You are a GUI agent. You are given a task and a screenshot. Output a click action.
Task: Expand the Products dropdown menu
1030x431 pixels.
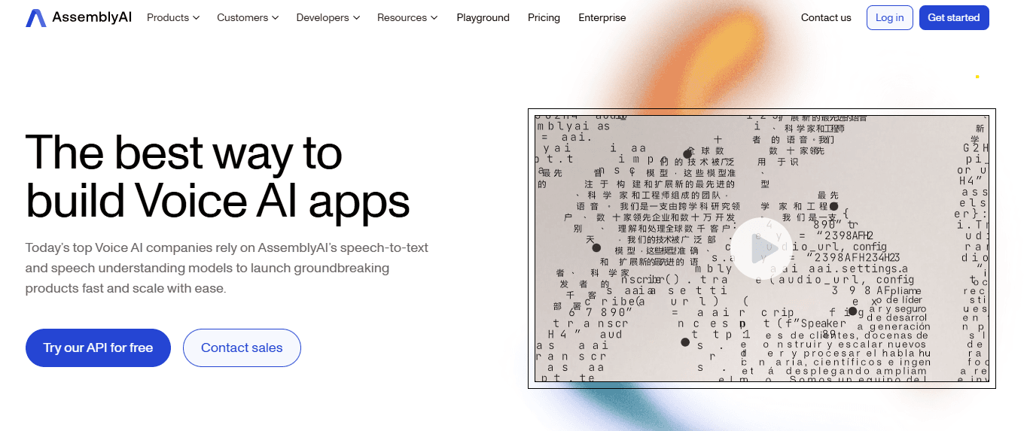tap(173, 17)
